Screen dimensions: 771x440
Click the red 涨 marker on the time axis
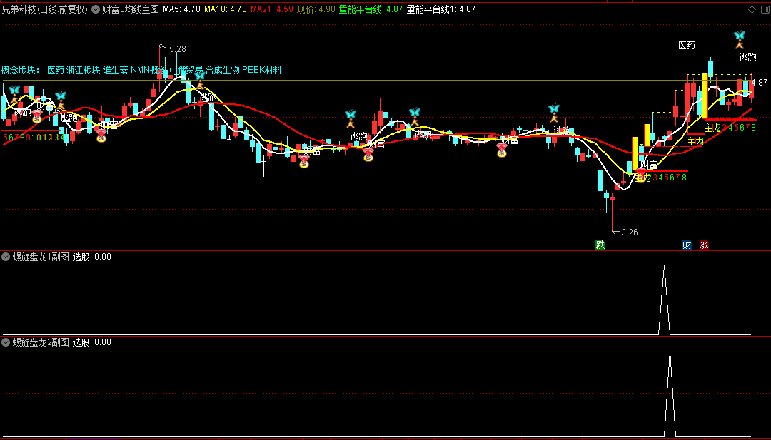[x=704, y=245]
